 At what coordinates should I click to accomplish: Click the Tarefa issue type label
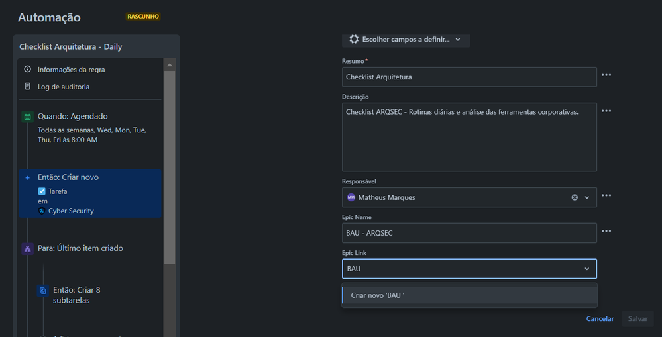[58, 191]
